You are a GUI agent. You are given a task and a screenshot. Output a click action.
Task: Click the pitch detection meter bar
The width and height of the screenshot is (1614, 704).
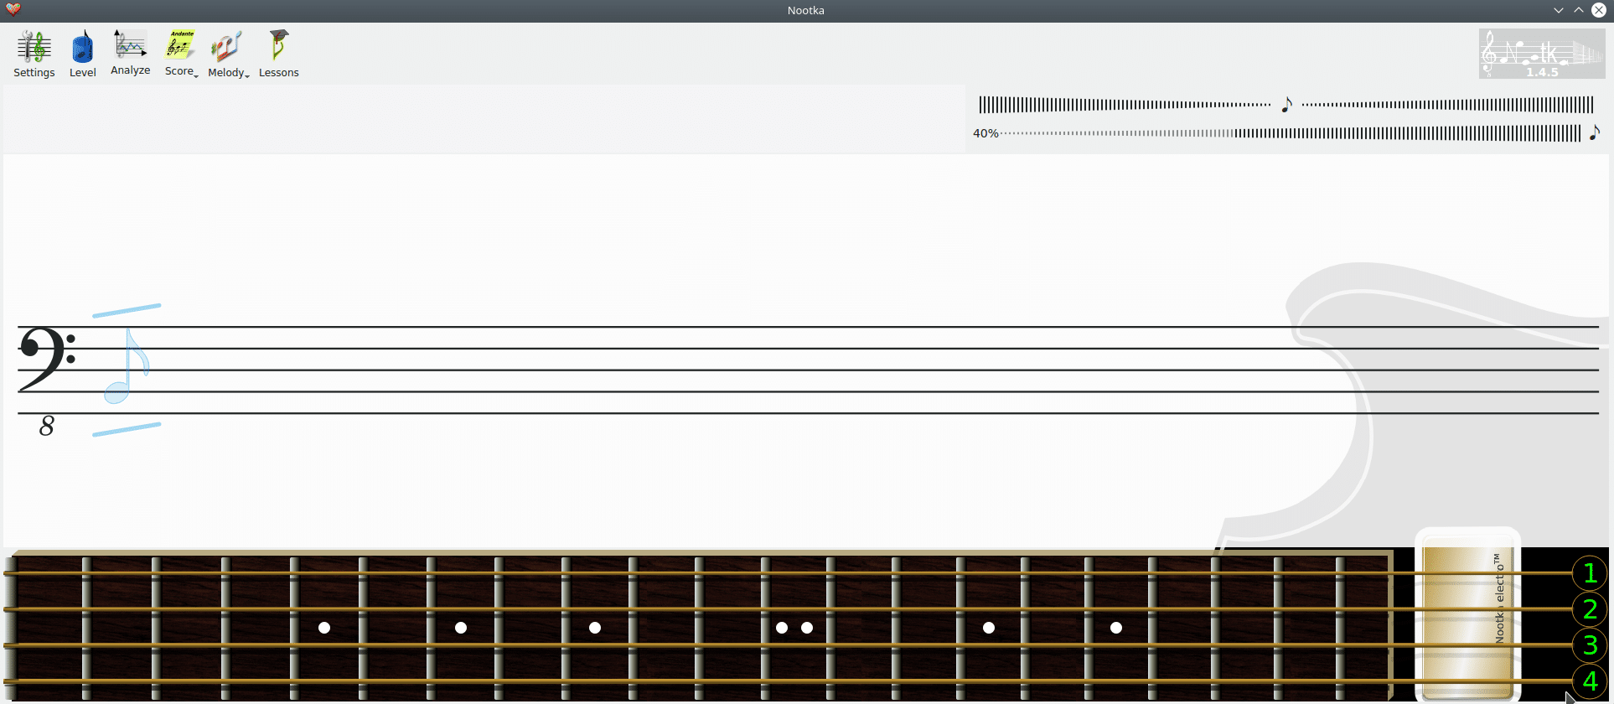[1286, 105]
